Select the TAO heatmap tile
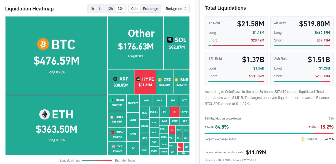 [x=154, y=142]
